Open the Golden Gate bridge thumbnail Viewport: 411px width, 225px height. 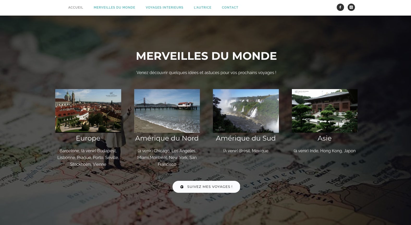[x=167, y=111]
